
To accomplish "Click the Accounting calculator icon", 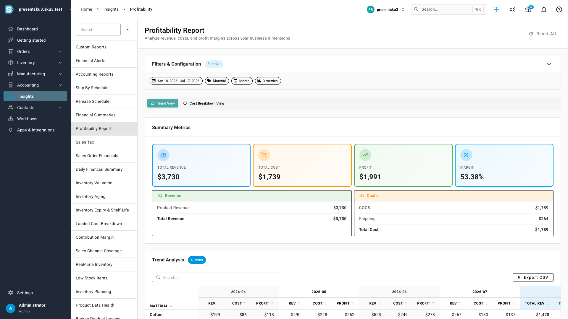I will click(x=11, y=85).
